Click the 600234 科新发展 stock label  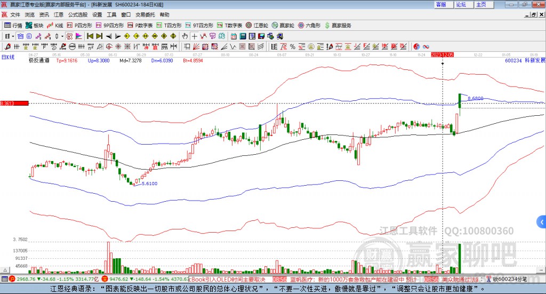(x=525, y=60)
